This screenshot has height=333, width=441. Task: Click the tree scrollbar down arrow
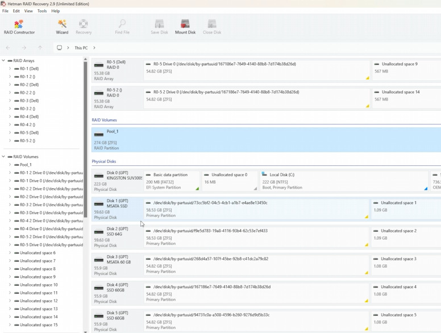point(85,332)
